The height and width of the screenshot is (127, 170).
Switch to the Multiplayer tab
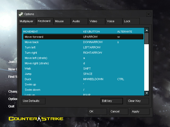pos(27,21)
